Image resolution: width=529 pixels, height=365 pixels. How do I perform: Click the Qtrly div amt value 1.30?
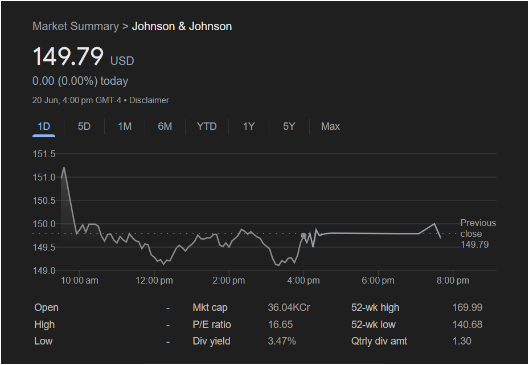tap(462, 341)
